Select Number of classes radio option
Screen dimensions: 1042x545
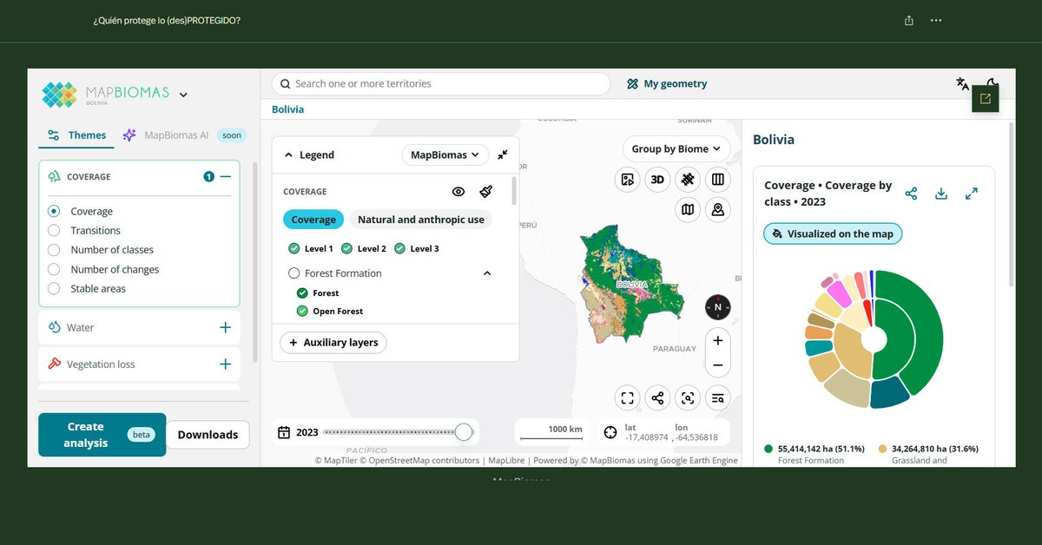pos(54,250)
